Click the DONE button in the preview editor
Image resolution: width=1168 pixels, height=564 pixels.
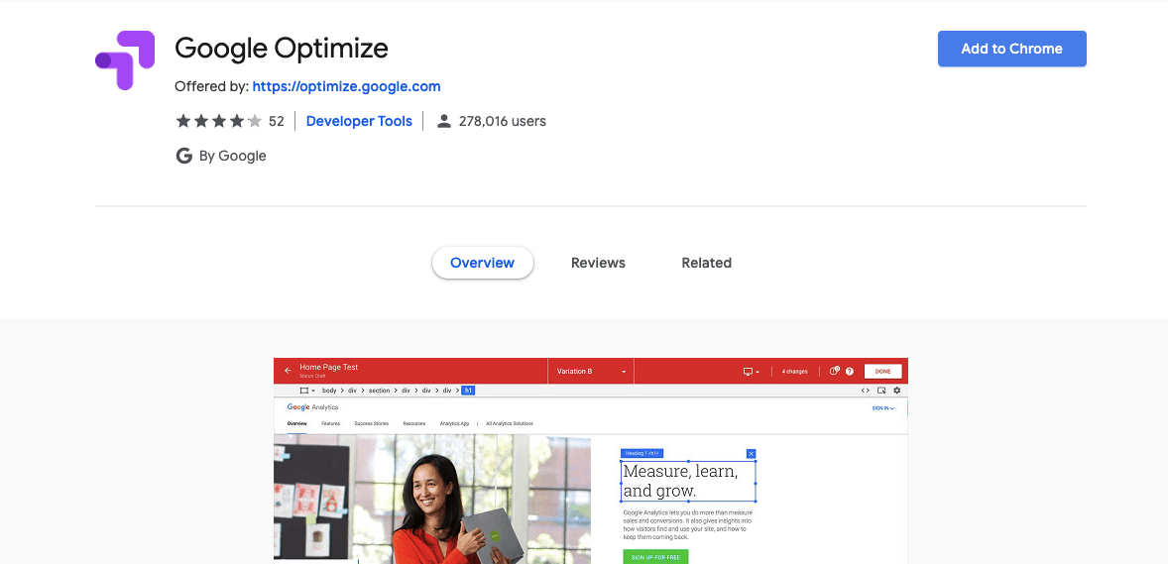(x=882, y=371)
